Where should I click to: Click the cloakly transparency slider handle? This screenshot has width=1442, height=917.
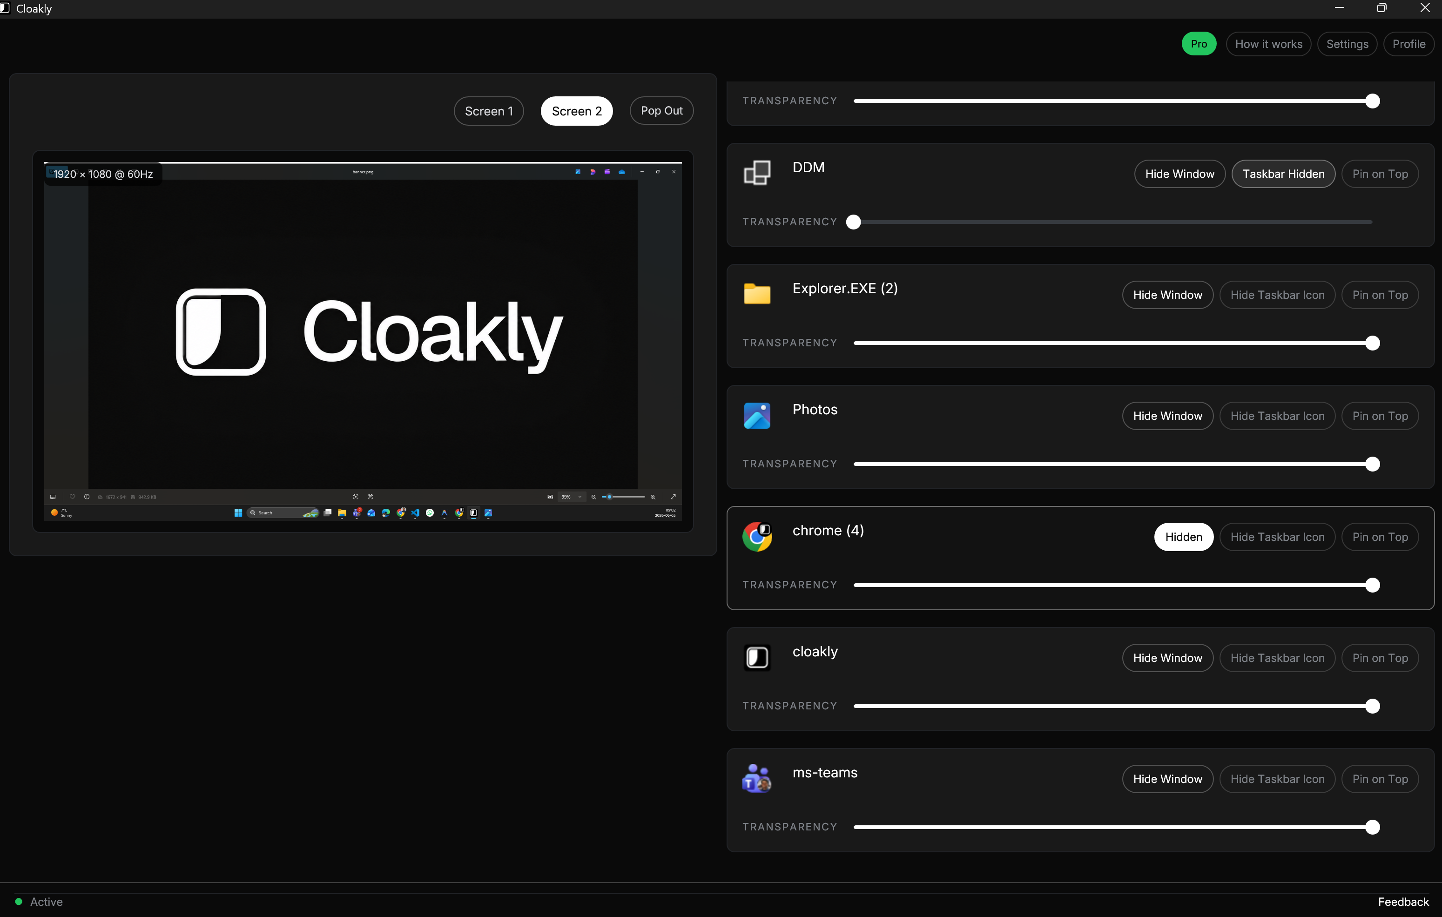coord(1373,706)
